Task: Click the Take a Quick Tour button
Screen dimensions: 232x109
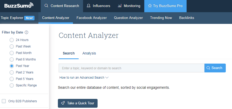Action: (78, 103)
